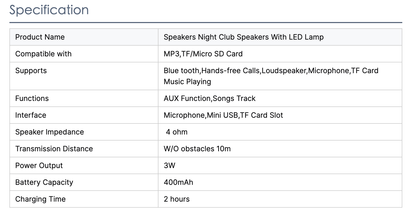The width and height of the screenshot is (407, 215).
Task: Click the Transmission Distance label
Action: point(54,149)
